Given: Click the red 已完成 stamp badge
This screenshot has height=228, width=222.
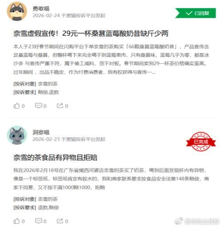Looking at the screenshot, I should [x=201, y=142].
